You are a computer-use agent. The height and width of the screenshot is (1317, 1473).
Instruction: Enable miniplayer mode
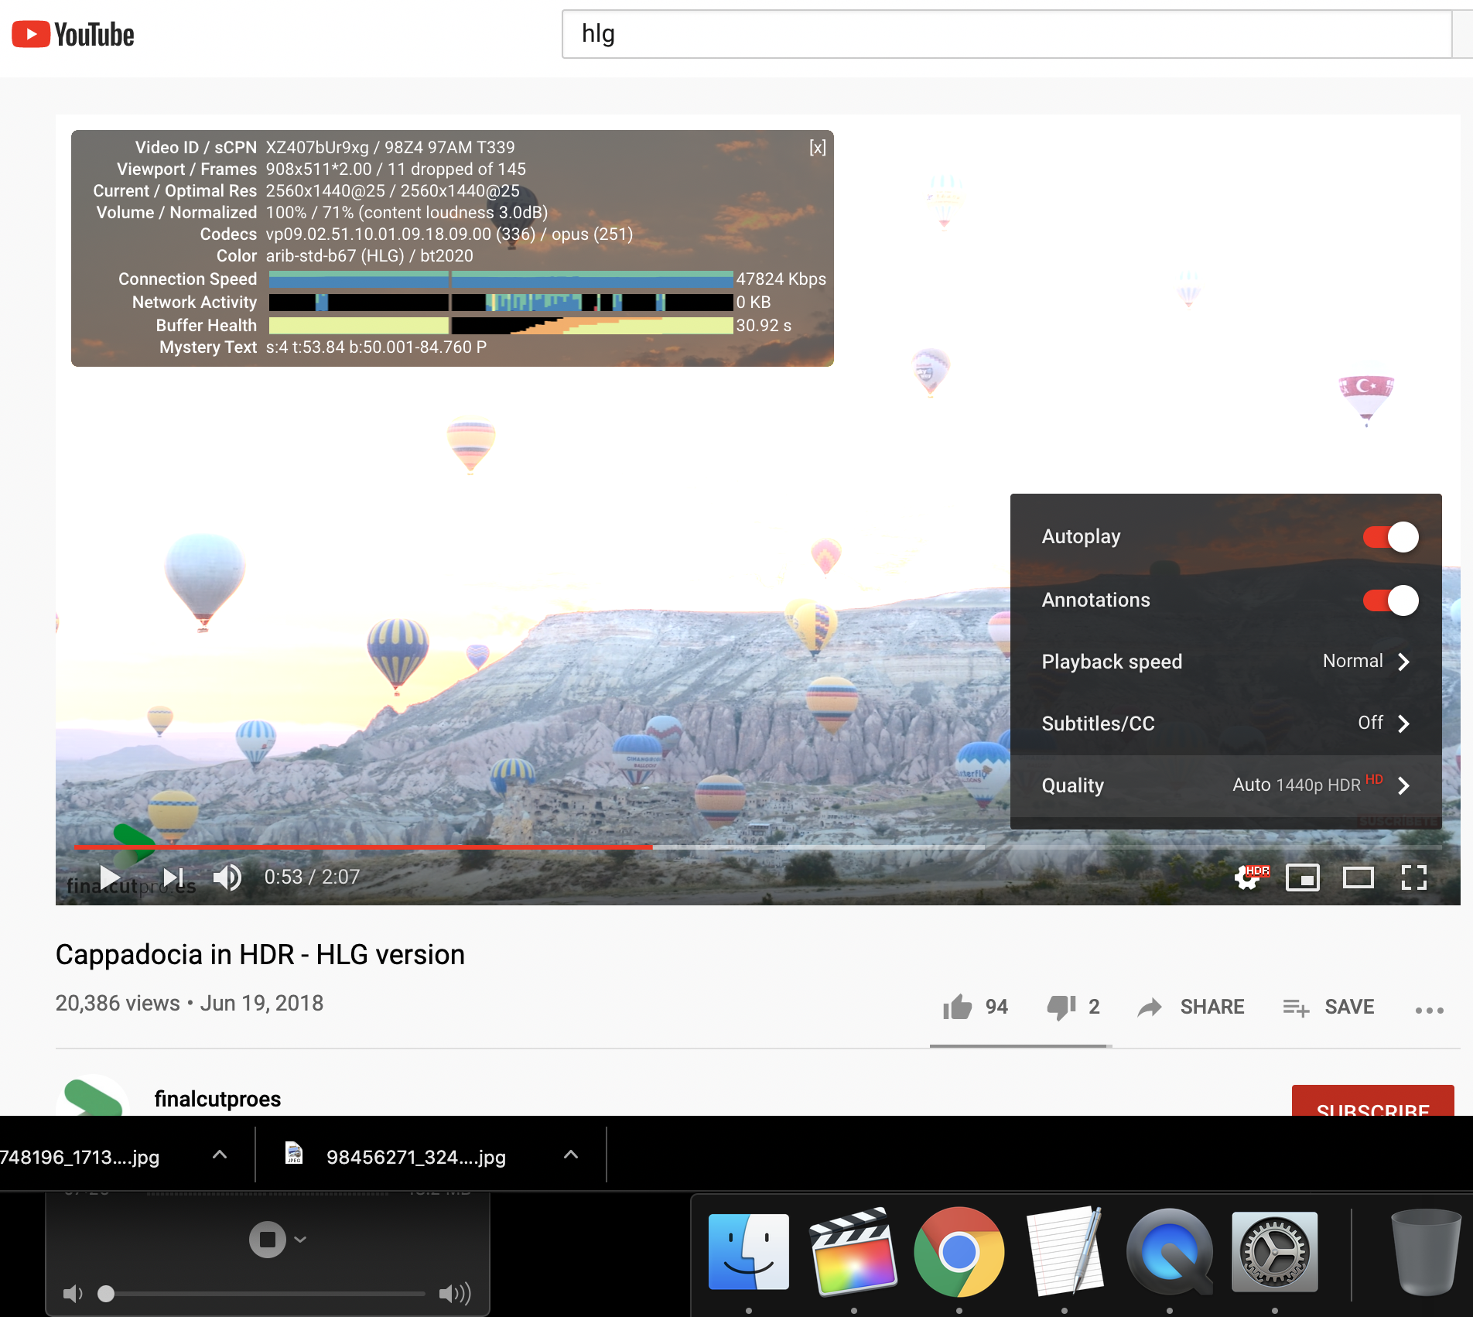[1303, 877]
